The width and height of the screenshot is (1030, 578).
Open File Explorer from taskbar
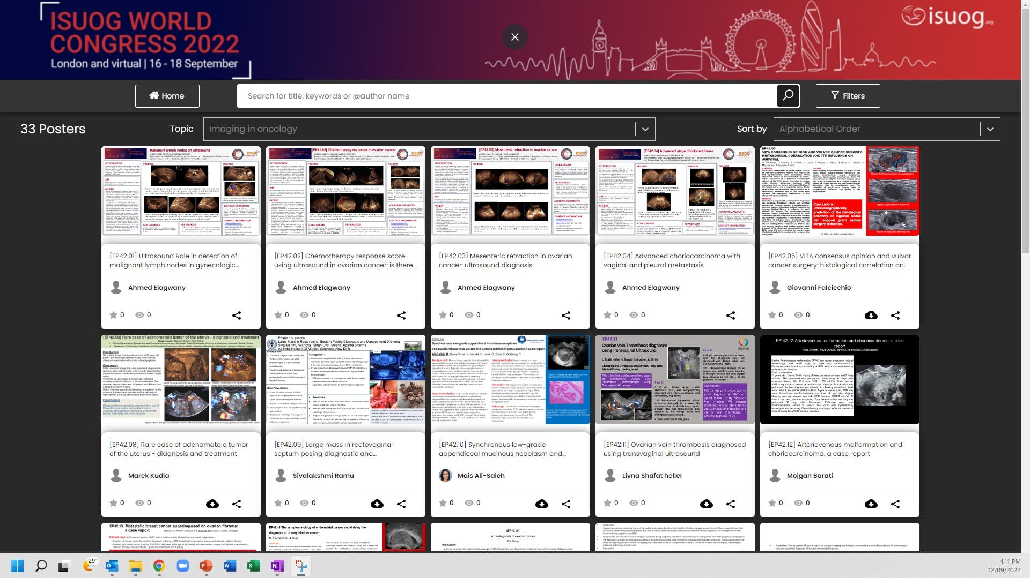click(x=135, y=566)
